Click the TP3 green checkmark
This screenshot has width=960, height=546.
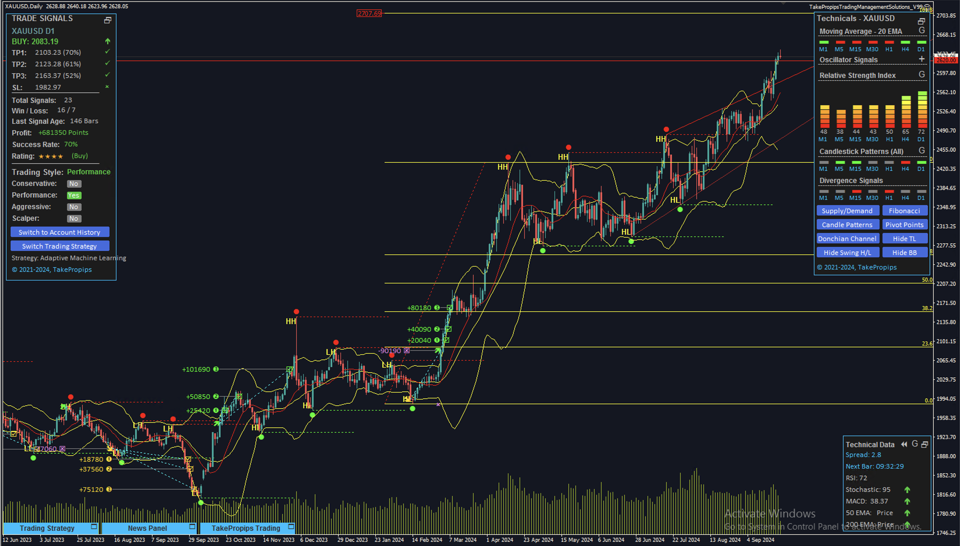click(x=107, y=75)
